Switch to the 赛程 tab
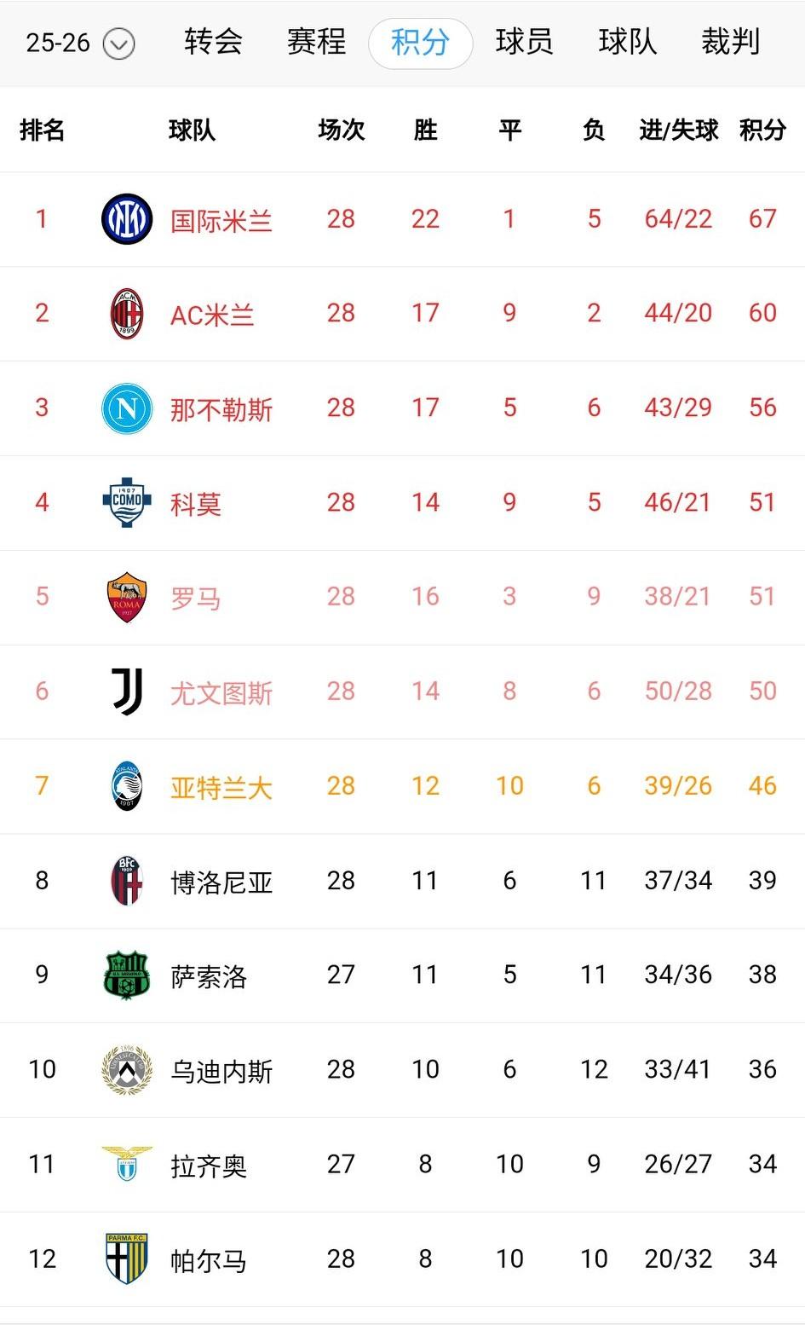Screen dimensions: 805x1325 click(316, 42)
